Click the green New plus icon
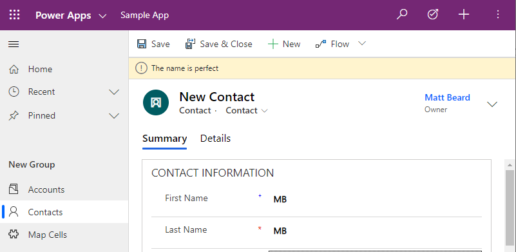Screen dimensions: 516x252 click(273, 44)
